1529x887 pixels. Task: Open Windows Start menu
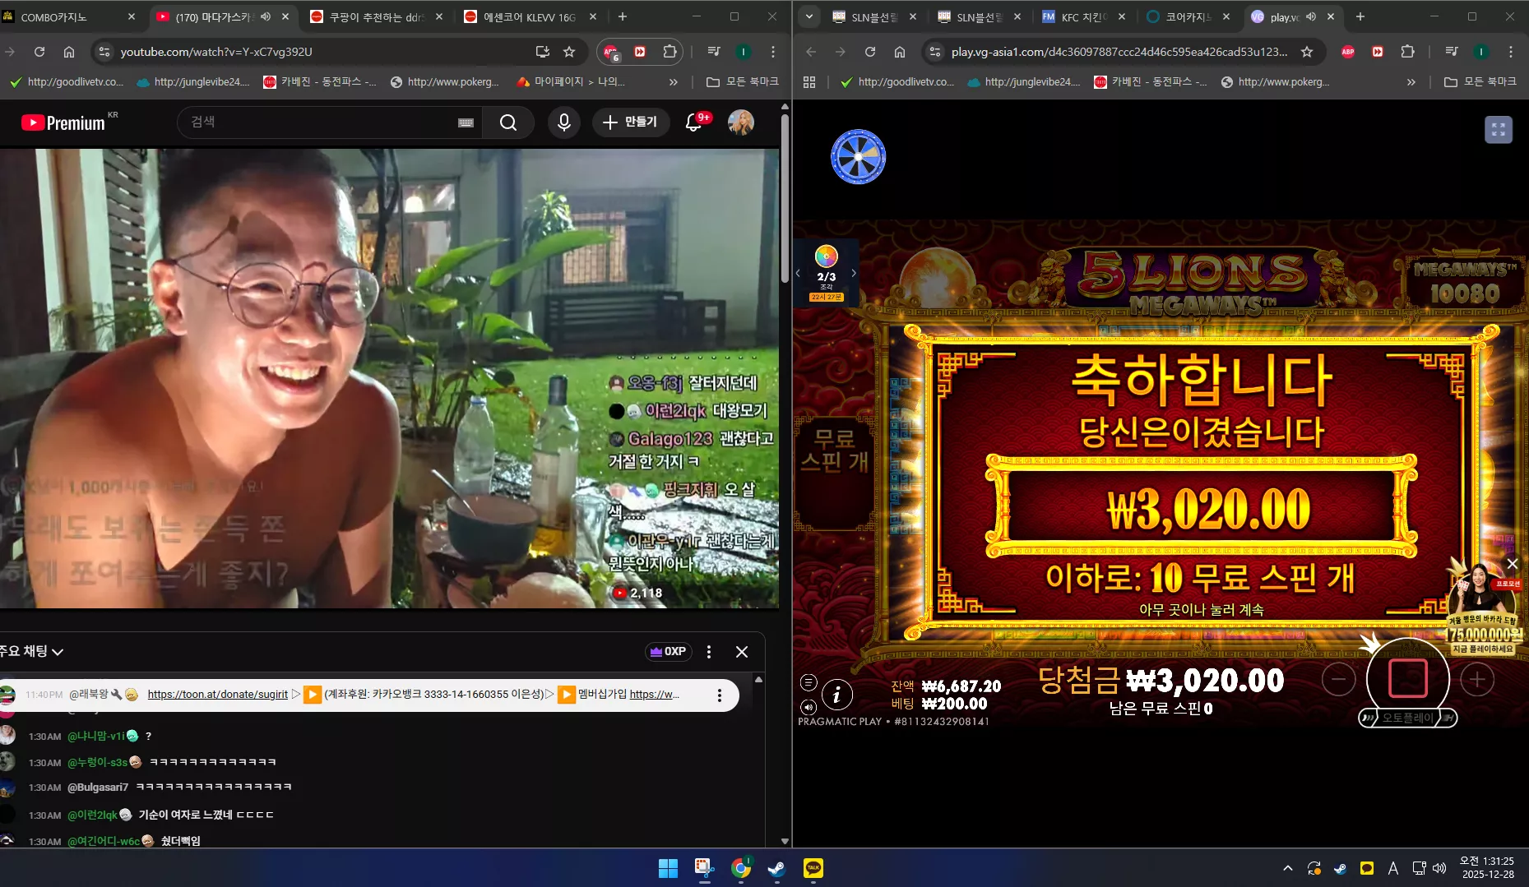[668, 868]
